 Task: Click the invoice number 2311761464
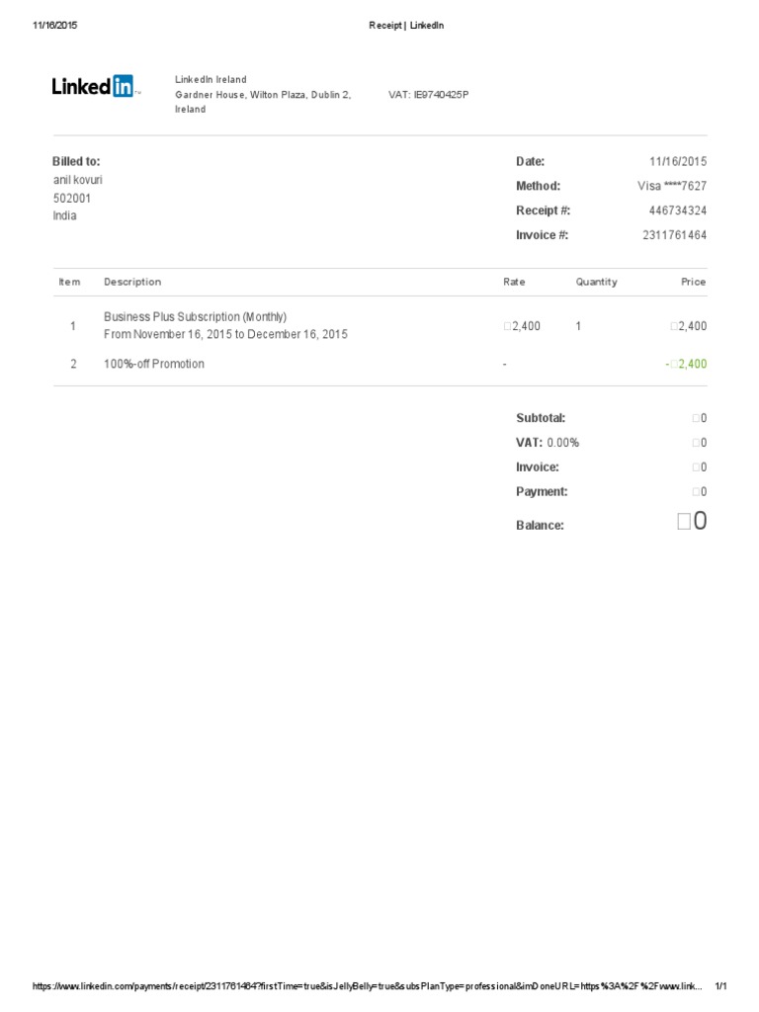coord(674,235)
